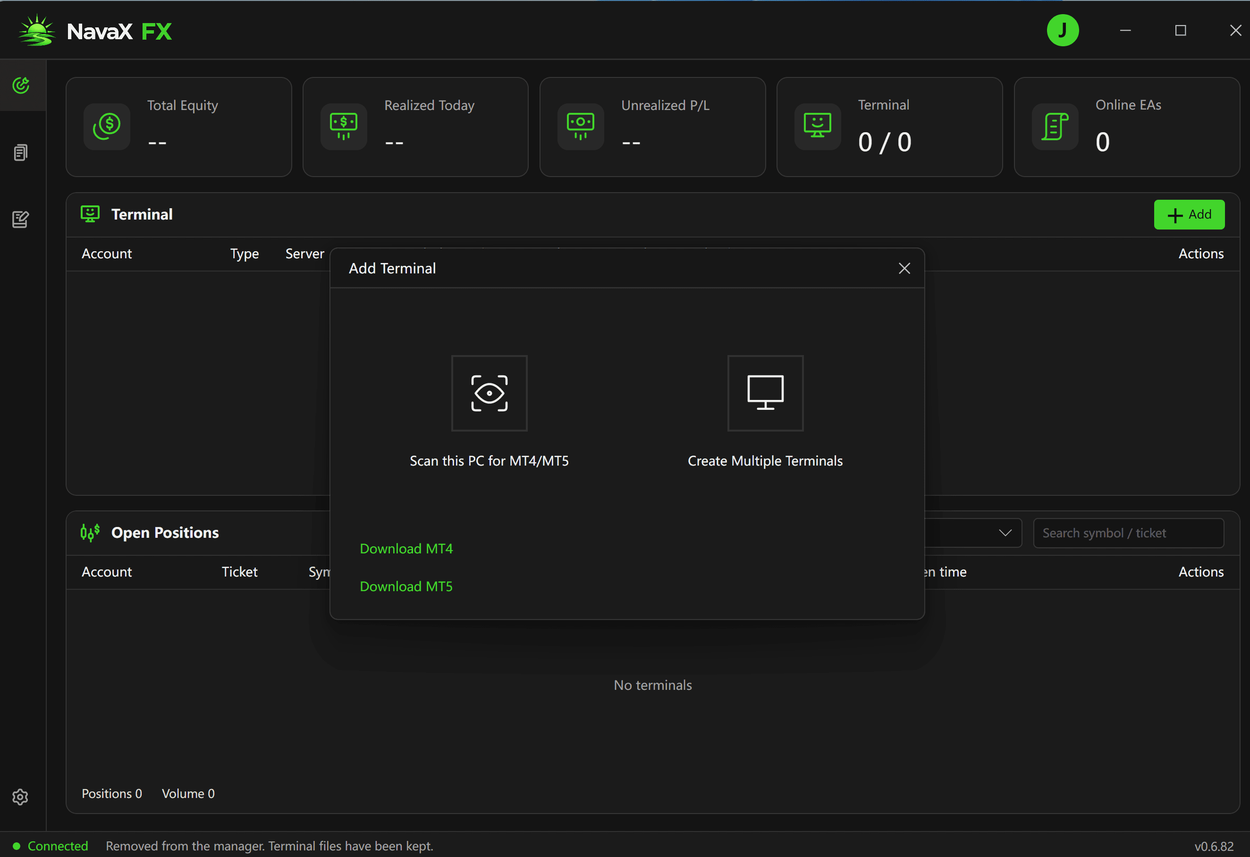Click the Add terminal button
Screen dimensions: 1250x857
pyautogui.click(x=1189, y=215)
